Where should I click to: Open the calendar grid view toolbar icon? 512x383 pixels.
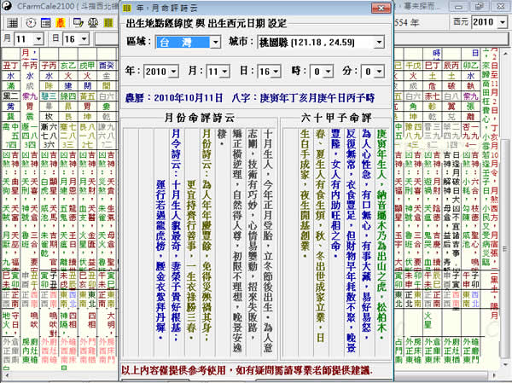tap(12, 23)
